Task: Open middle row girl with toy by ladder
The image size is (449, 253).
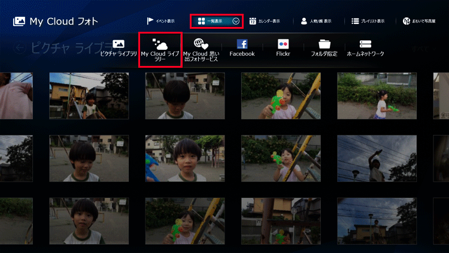Action: click(x=281, y=158)
